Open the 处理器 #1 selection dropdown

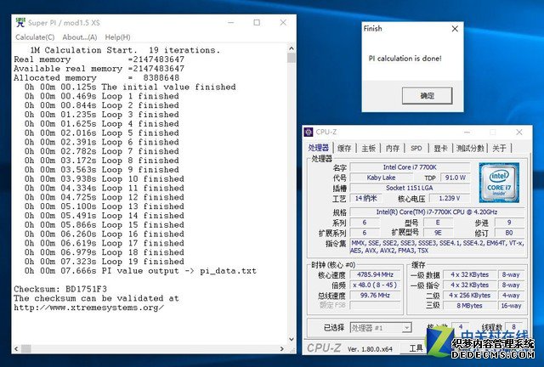coord(381,327)
